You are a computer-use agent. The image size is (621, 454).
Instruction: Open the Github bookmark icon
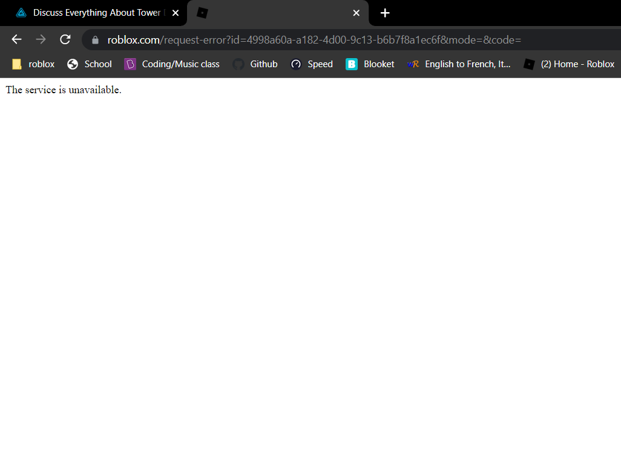pos(237,64)
